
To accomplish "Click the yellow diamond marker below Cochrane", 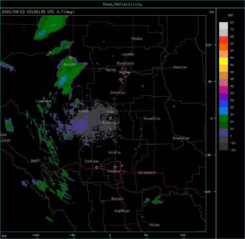I will pos(97,167).
